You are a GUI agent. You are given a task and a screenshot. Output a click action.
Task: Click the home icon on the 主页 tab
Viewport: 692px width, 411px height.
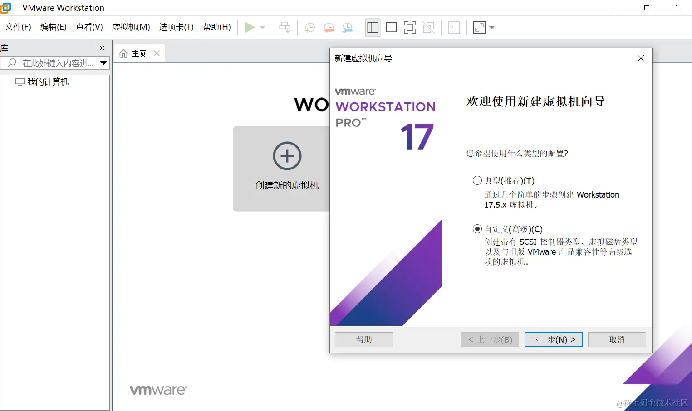tap(123, 53)
